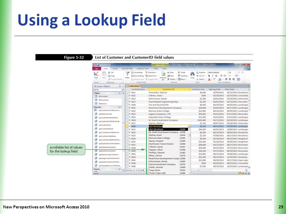286x214 pixels.
Task: Click the Save icon in Quick Access Toolbar
Action: tap(98, 65)
